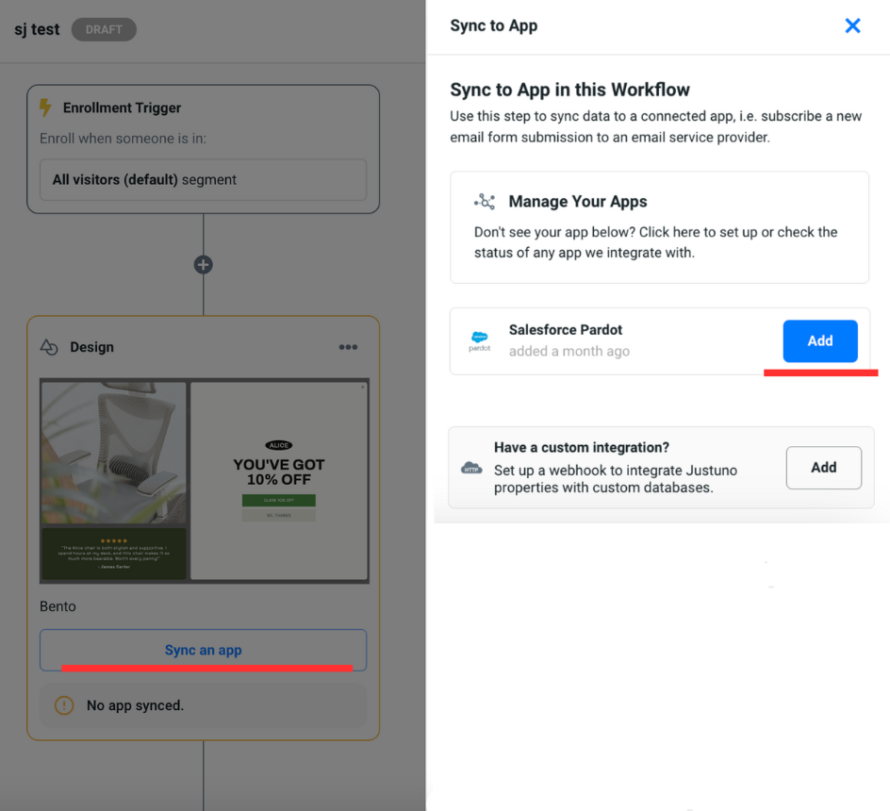The width and height of the screenshot is (890, 811).
Task: Click the warning icon beside No app synced
Action: (64, 704)
